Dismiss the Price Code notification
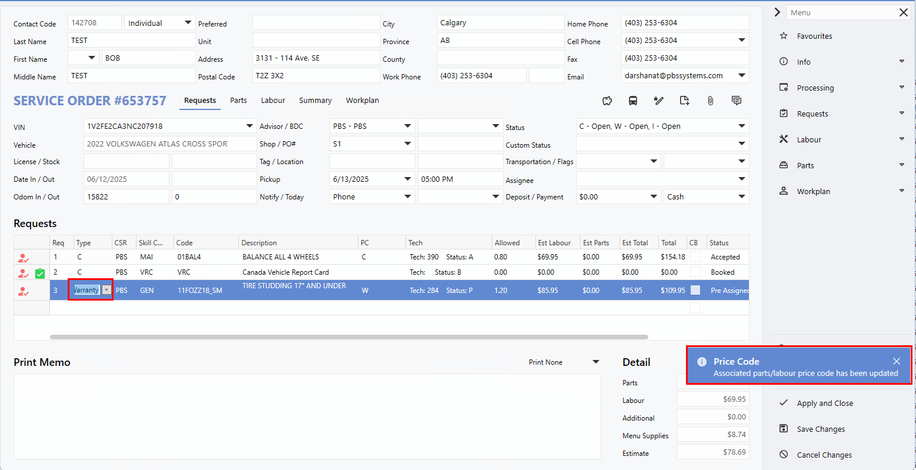This screenshot has height=470, width=916. (x=896, y=361)
